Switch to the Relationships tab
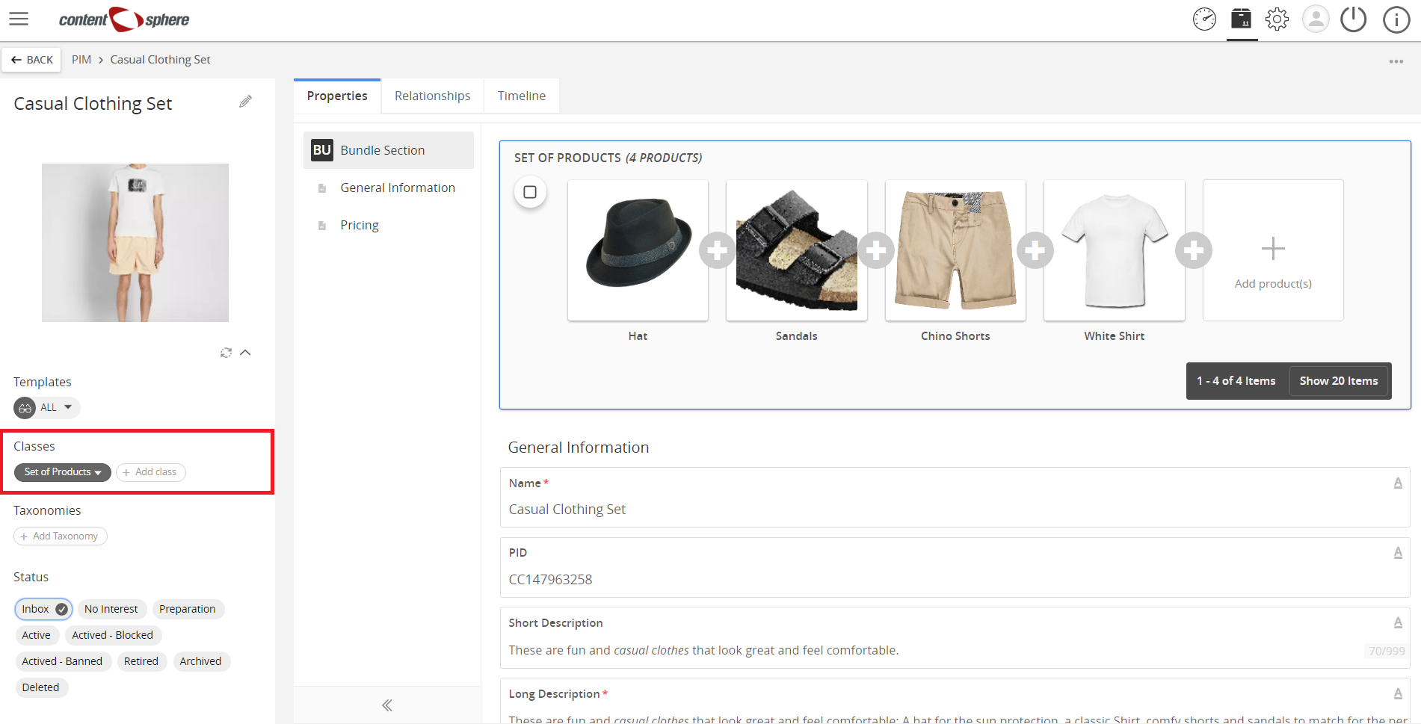Viewport: 1421px width, 724px height. tap(433, 96)
